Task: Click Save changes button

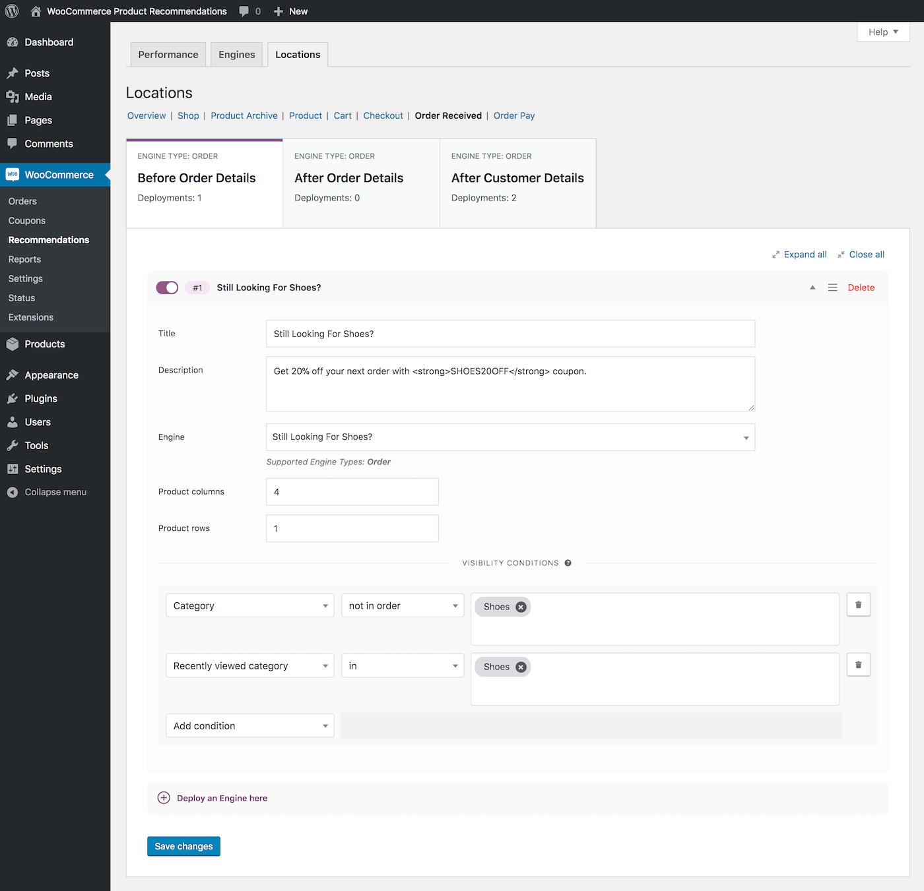Action: click(183, 846)
